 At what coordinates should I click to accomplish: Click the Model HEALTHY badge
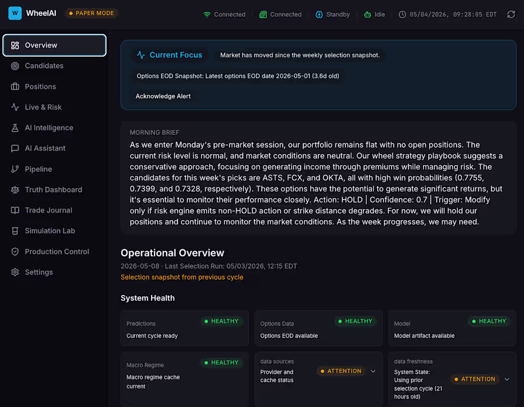489,321
